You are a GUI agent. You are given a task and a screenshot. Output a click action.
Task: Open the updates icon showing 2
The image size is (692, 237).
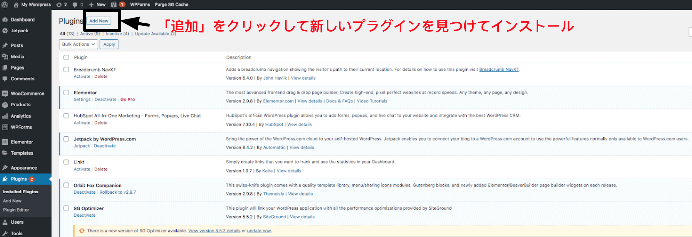click(59, 5)
